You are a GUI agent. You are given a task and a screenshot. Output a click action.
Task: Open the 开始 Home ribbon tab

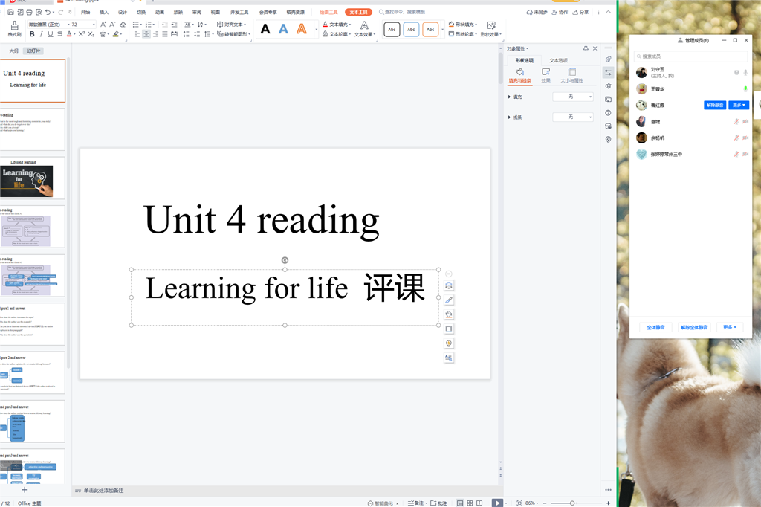pyautogui.click(x=85, y=12)
